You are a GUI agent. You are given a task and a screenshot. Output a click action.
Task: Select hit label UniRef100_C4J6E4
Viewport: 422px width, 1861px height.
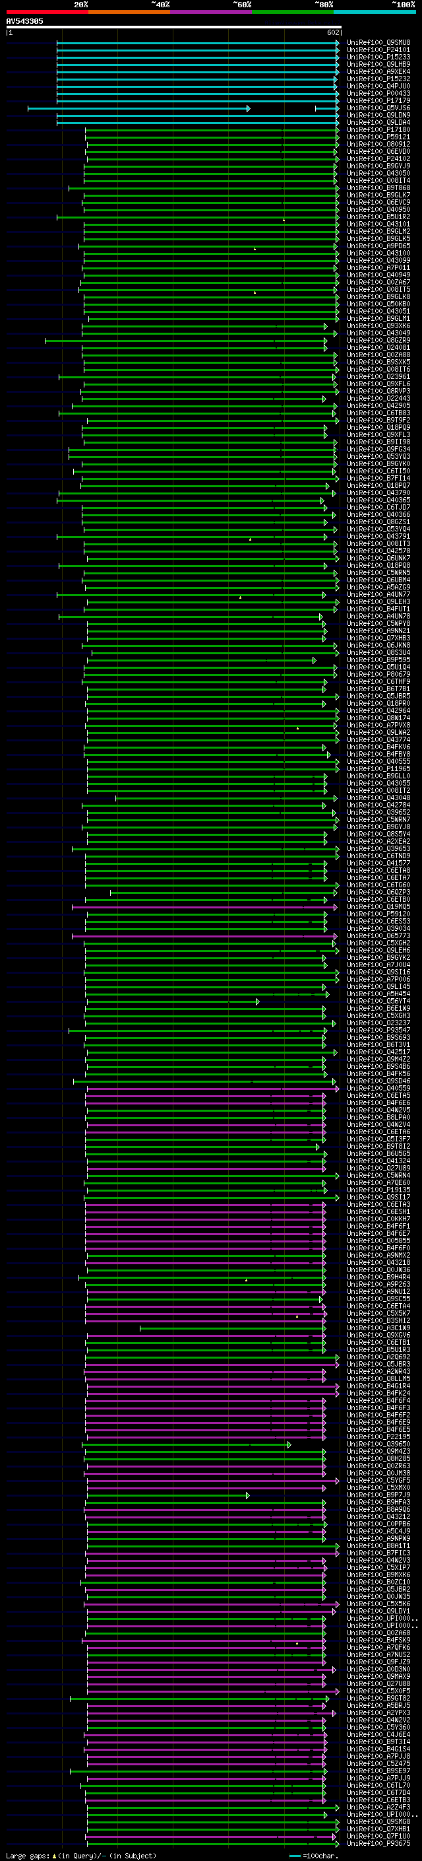coord(378,1734)
